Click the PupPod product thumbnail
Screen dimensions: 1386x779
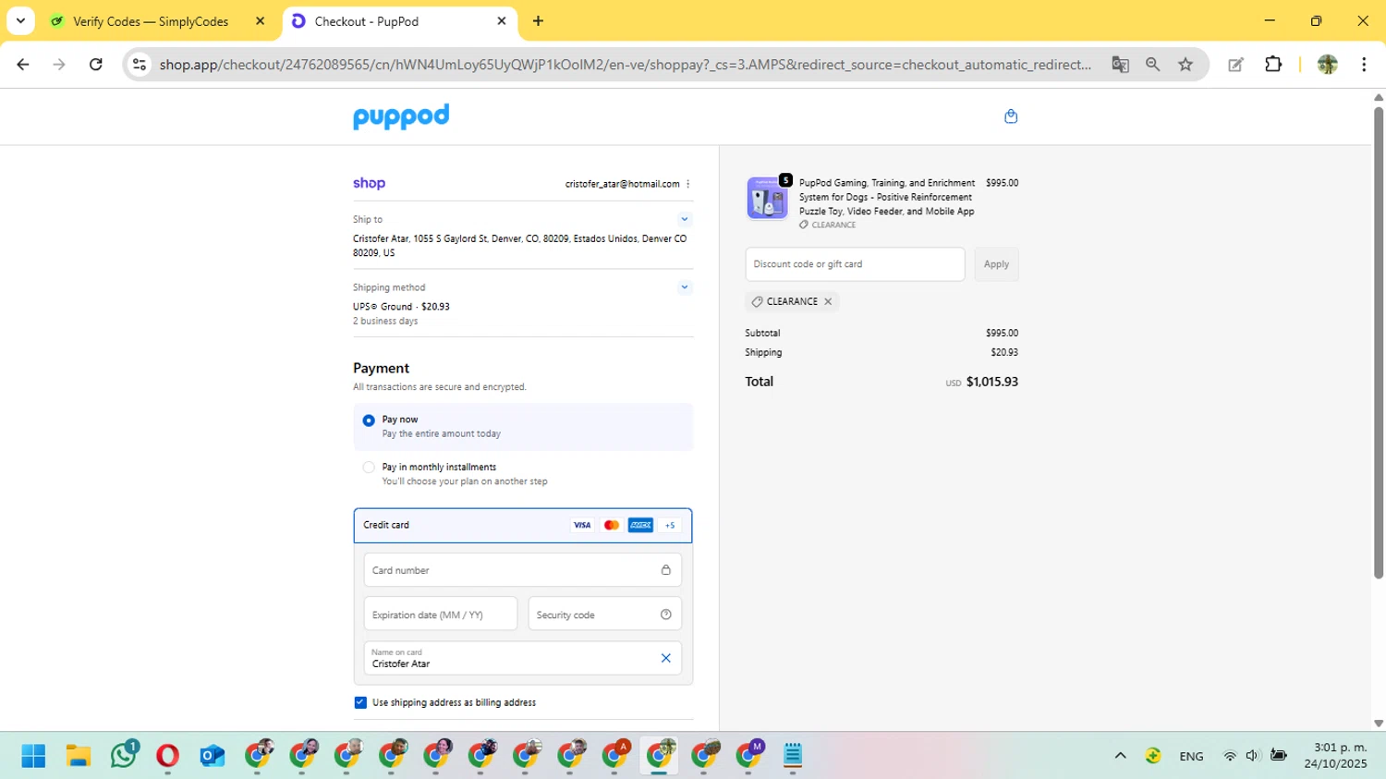click(x=767, y=198)
